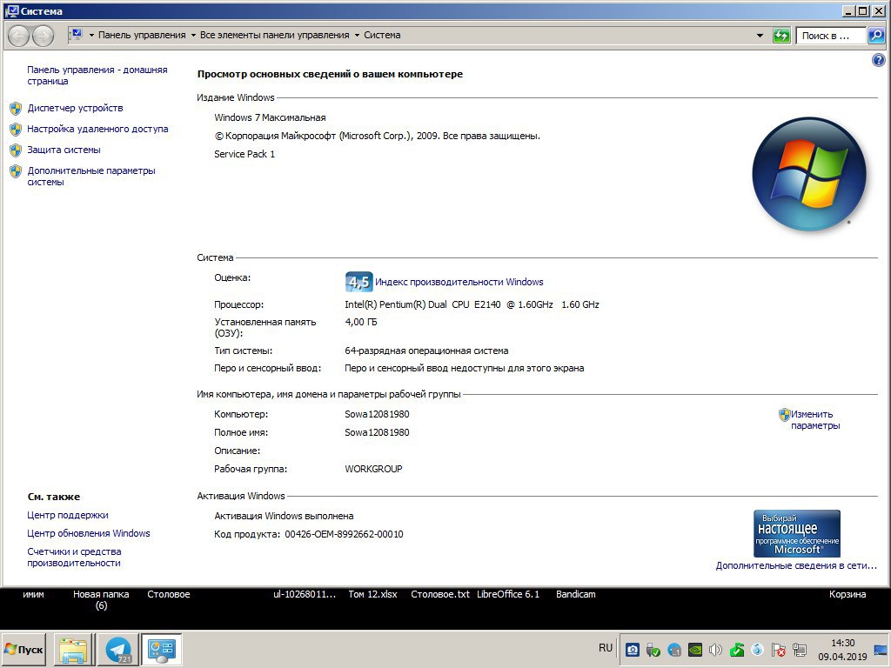Viewport: 891px width, 668px height.
Task: Click the round blue droplet tray icon
Action: coord(757,649)
